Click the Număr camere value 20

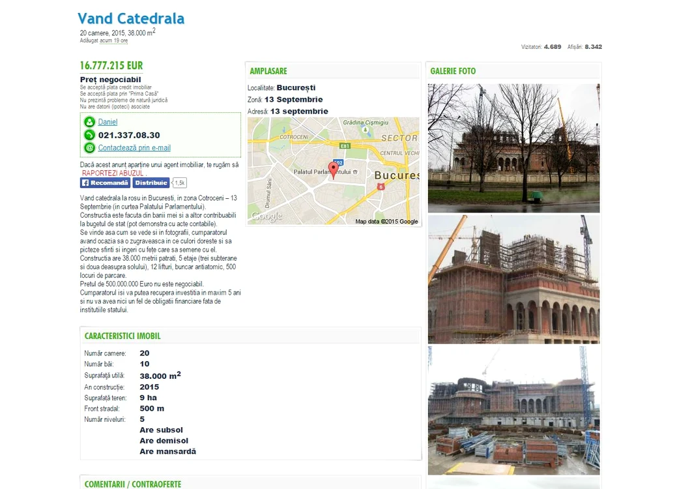pos(145,353)
